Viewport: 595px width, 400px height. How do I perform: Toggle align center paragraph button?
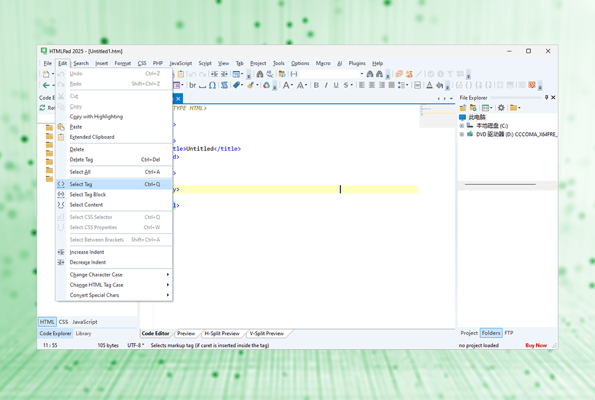tap(372, 85)
